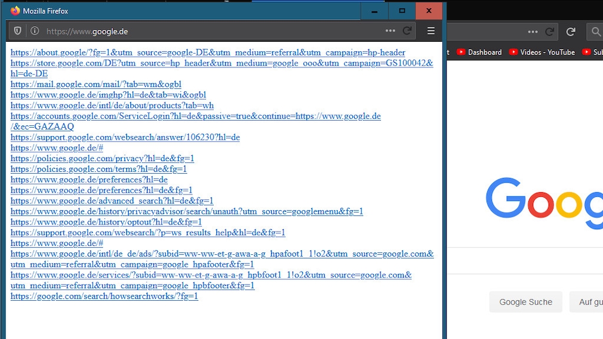Click the howsearchworks link
603x339 pixels.
[x=104, y=296]
